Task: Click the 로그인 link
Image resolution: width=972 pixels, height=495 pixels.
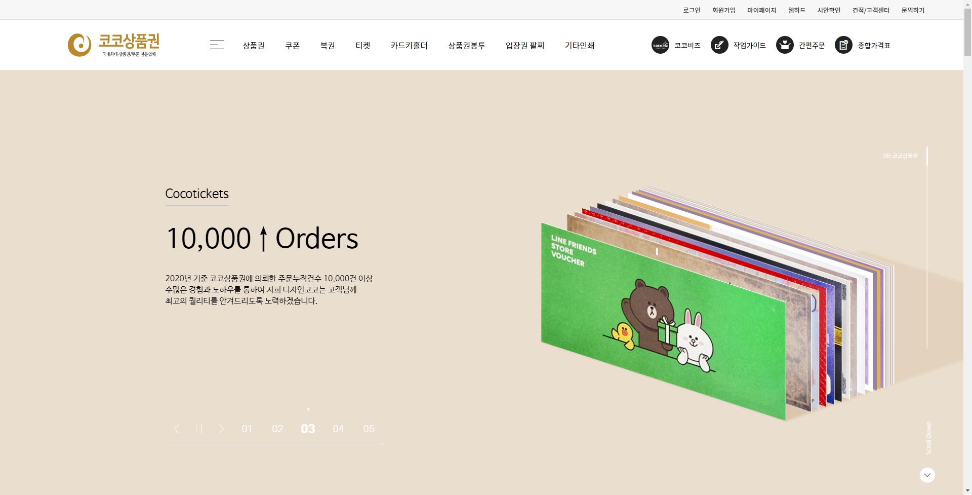Action: (x=692, y=10)
